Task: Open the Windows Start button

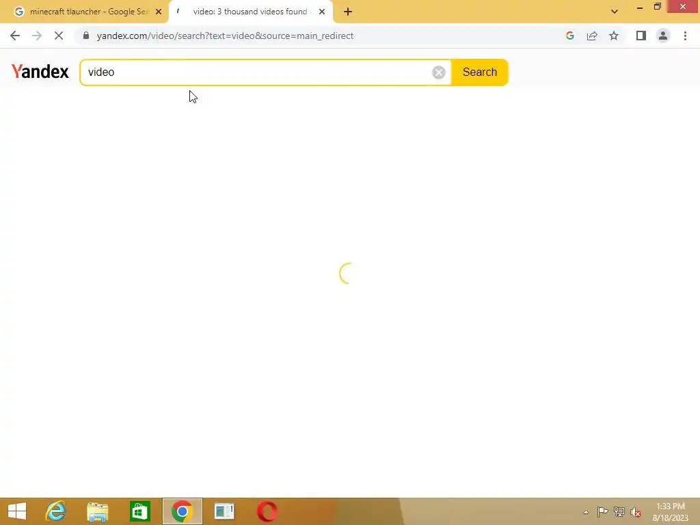Action: pyautogui.click(x=17, y=511)
